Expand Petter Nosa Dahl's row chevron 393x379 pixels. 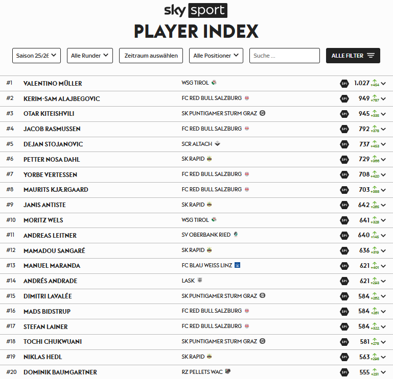pos(383,160)
